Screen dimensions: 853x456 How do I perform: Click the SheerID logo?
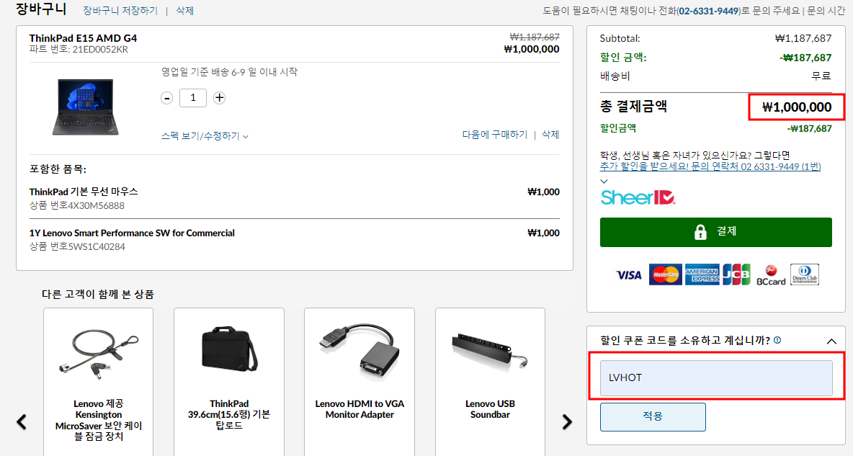pos(638,197)
